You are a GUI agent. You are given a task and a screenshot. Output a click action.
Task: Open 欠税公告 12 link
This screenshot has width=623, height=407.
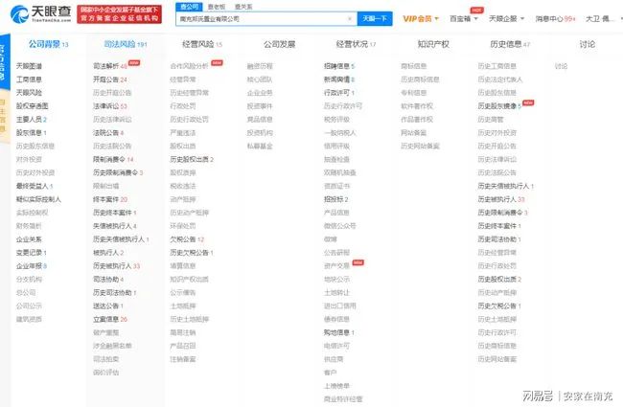(187, 239)
